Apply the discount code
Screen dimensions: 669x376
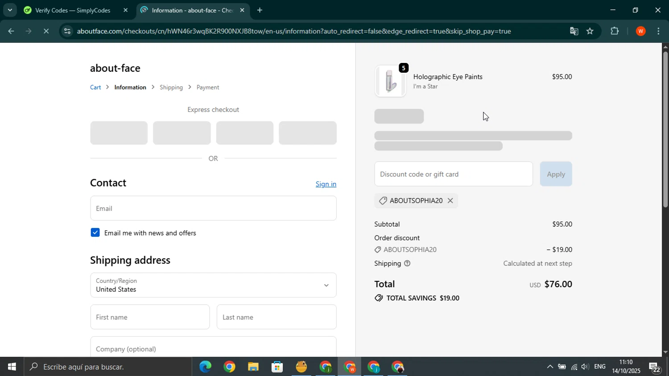(556, 174)
